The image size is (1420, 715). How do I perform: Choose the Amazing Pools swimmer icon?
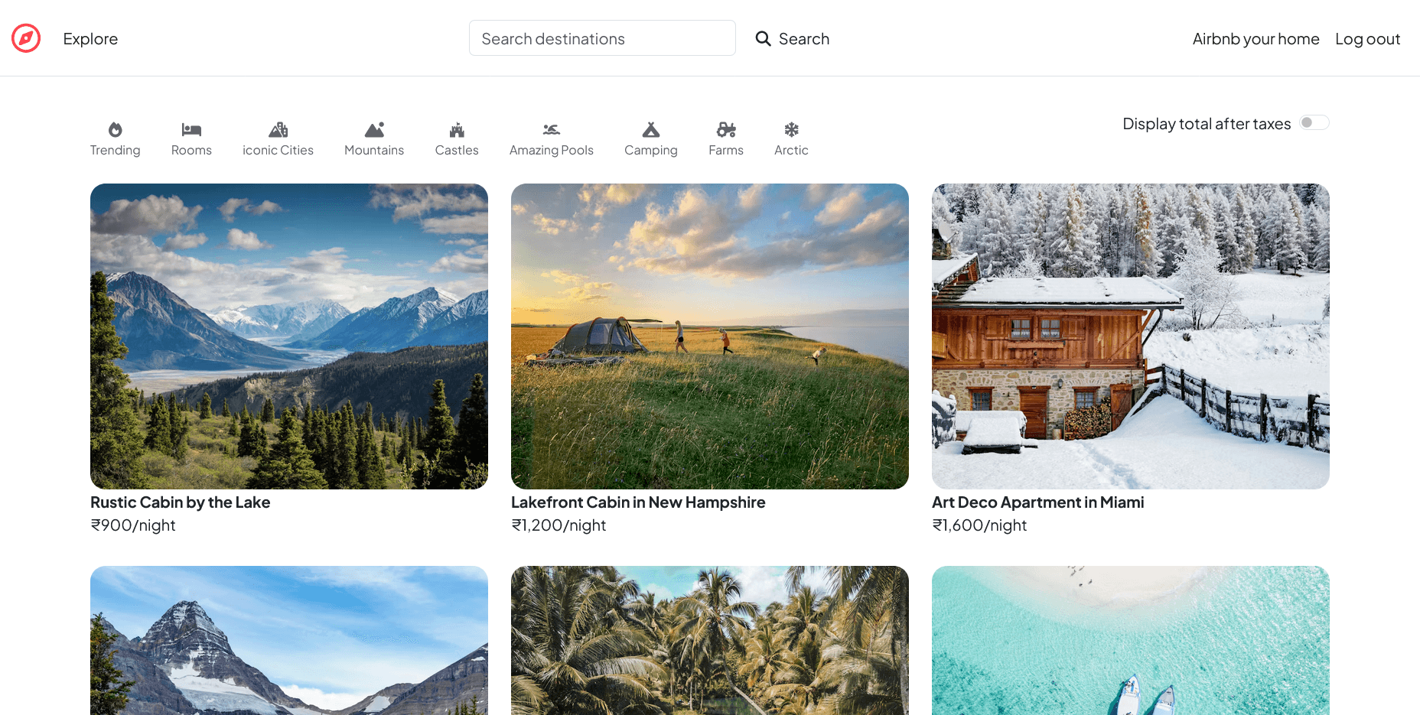click(x=552, y=129)
